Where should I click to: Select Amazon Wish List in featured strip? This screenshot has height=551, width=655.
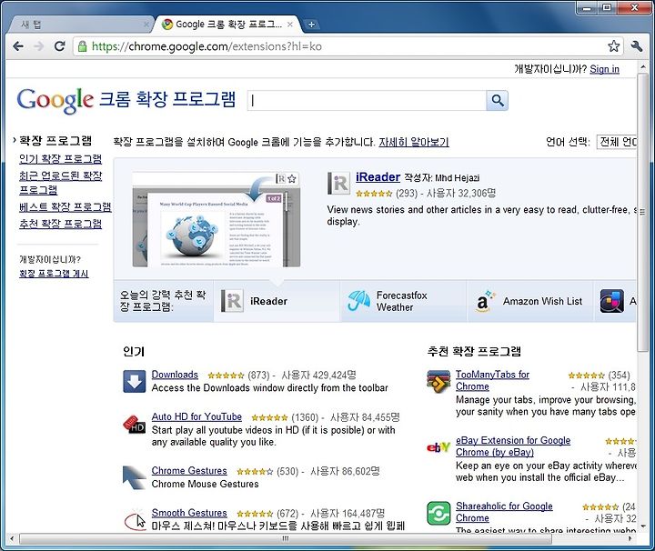(x=530, y=301)
